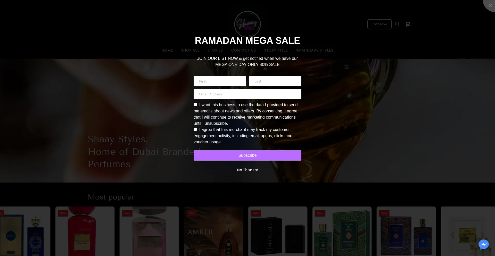Go to the HOME menu item
This screenshot has width=495, height=256.
coord(167,50)
